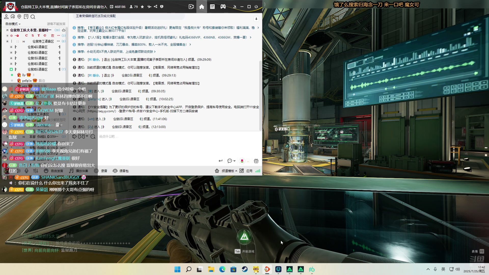Open the user profile icon in sidebar
The image size is (489, 275).
point(6,17)
